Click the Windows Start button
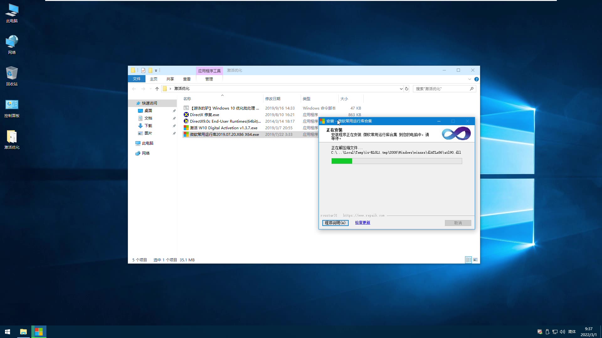The image size is (602, 338). coord(8,332)
